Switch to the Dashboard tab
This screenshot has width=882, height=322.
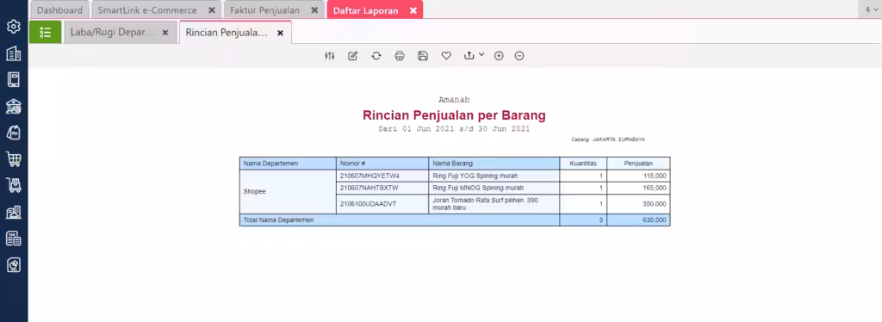59,10
